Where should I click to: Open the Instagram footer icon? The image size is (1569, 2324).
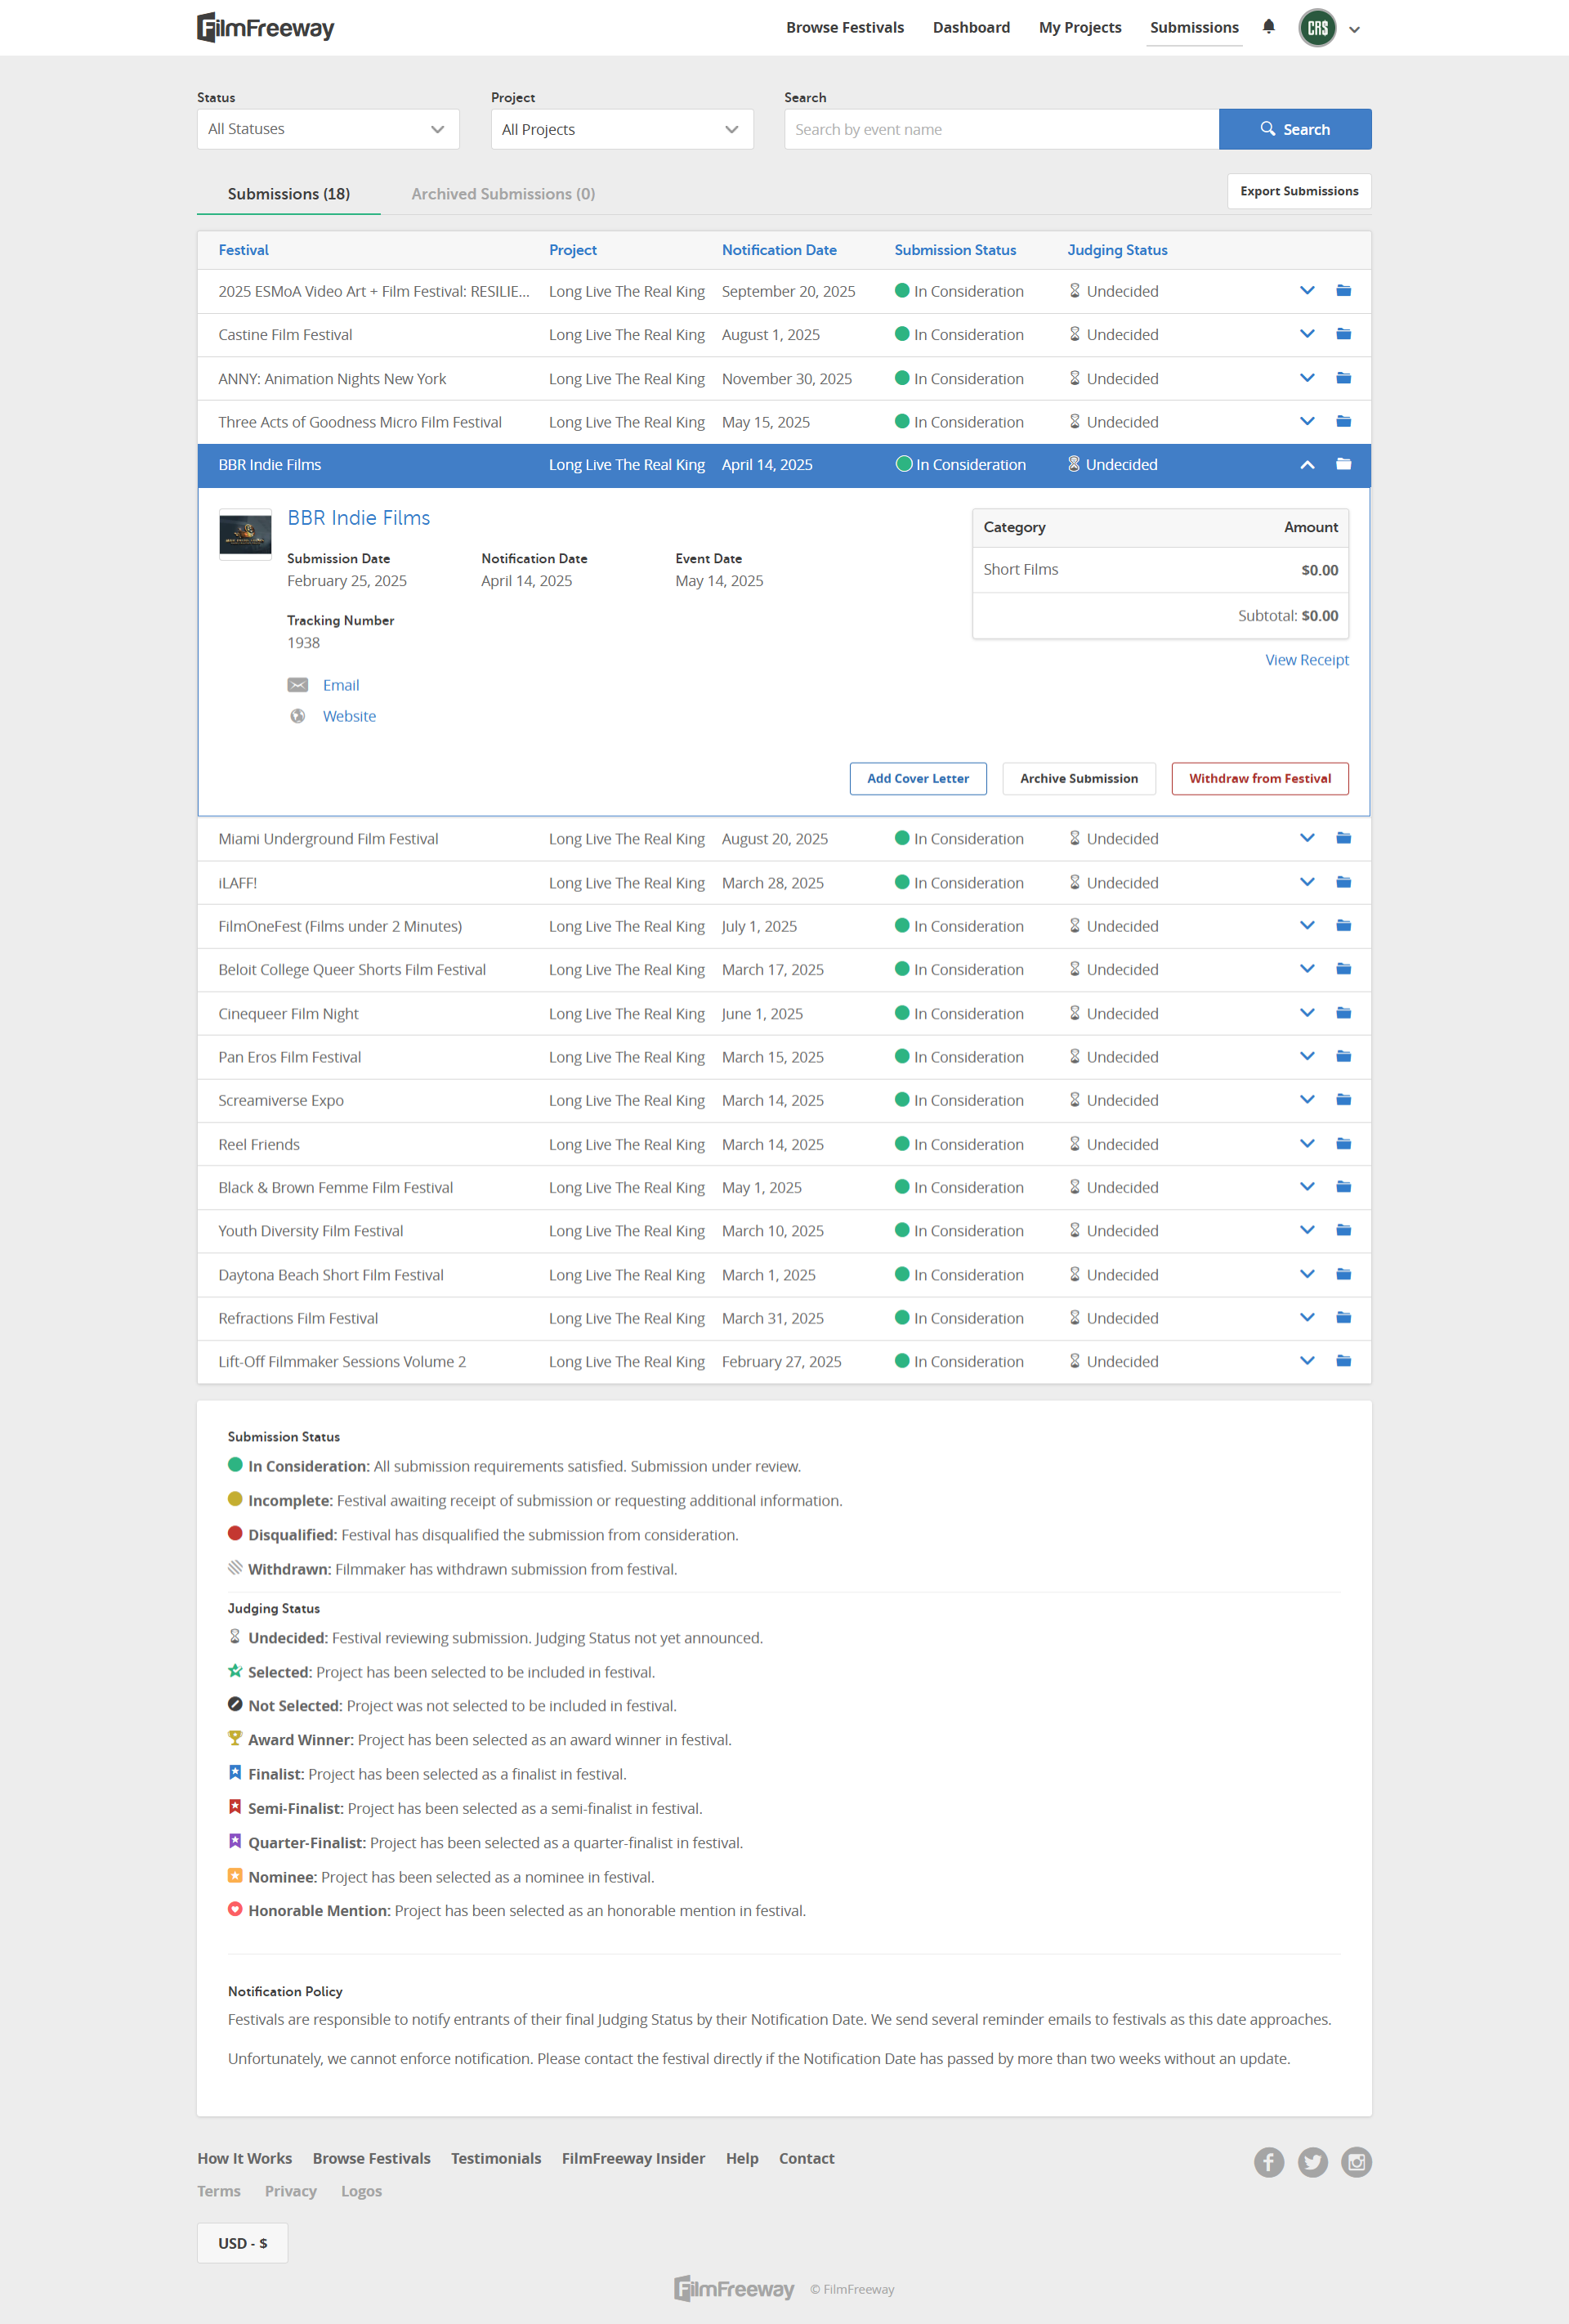(x=1356, y=2162)
